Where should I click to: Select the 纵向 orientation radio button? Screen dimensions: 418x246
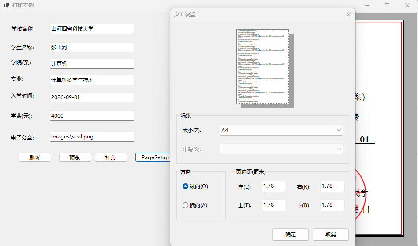[x=185, y=186]
